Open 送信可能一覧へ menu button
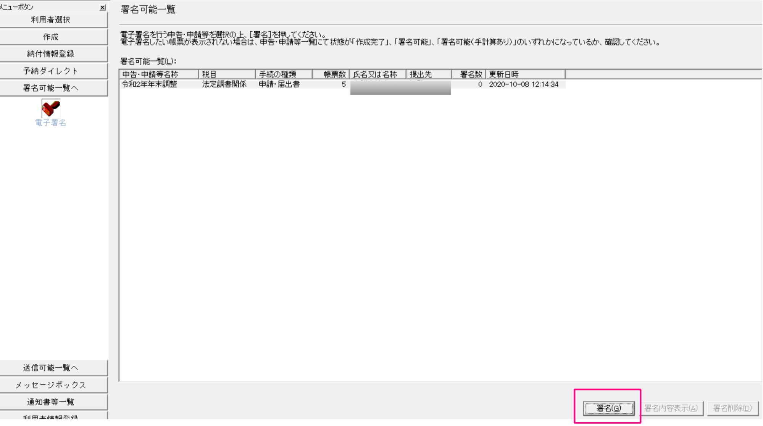The height and width of the screenshot is (426, 763). 54,368
